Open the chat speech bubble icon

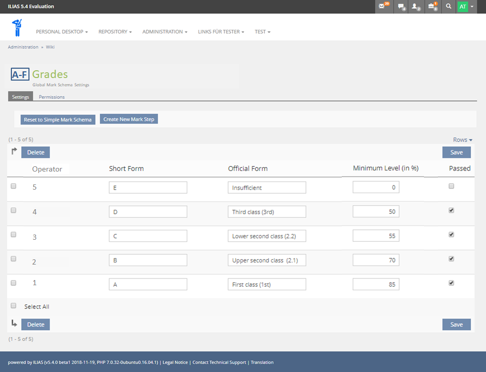coord(401,7)
